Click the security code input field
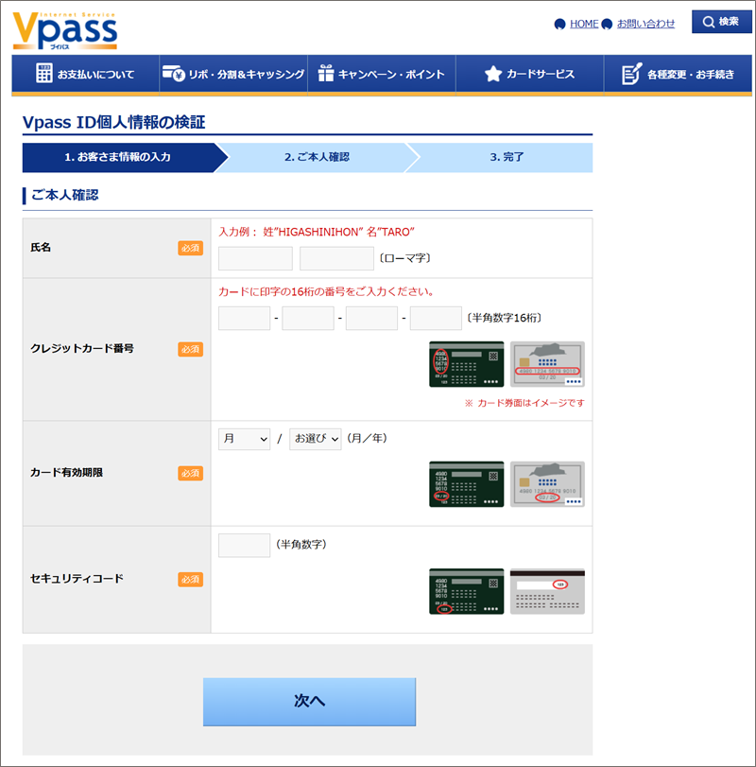The height and width of the screenshot is (767, 756). pyautogui.click(x=244, y=546)
